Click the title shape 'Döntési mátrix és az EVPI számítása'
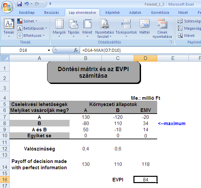Screen dimensions: 201x188 [94, 72]
